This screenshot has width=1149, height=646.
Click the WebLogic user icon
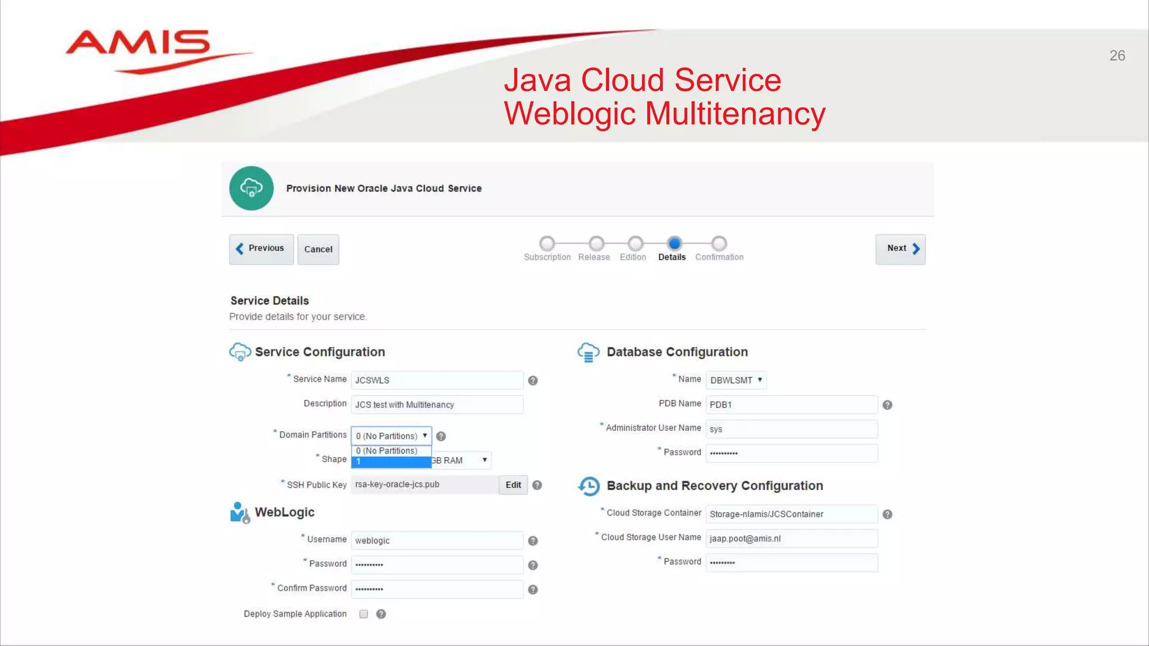coord(240,513)
